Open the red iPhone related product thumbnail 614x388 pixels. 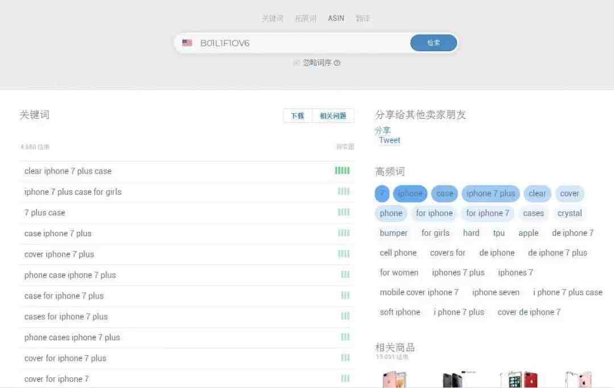click(x=519, y=379)
